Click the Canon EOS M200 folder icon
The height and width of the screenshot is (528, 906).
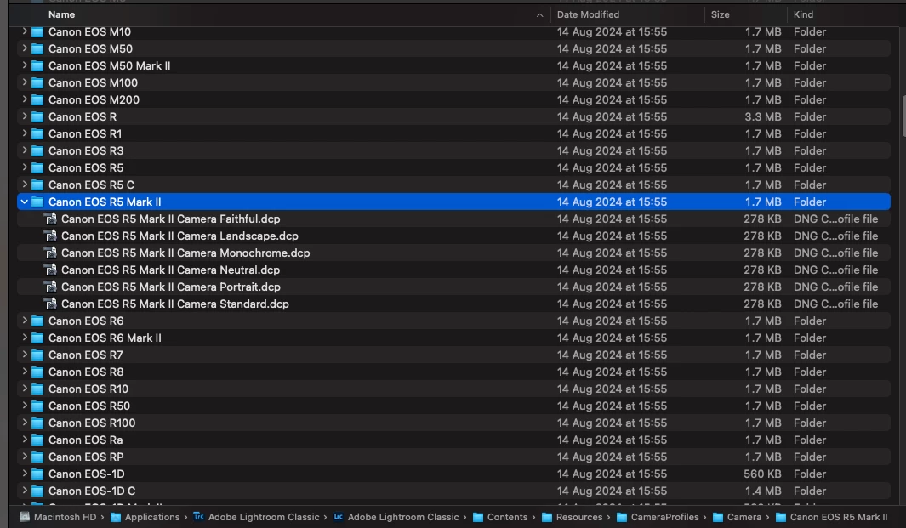pos(37,100)
